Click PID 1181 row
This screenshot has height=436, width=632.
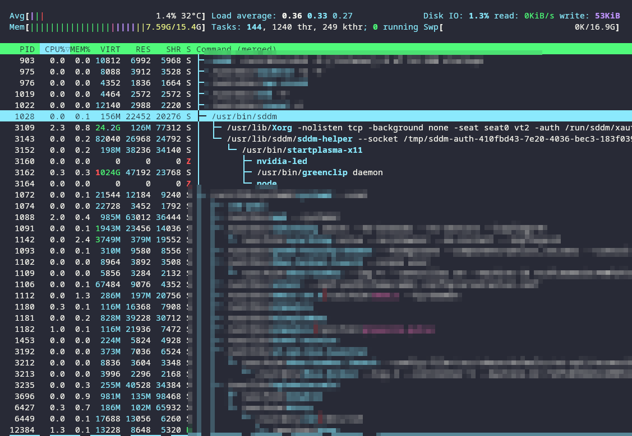[x=316, y=318]
